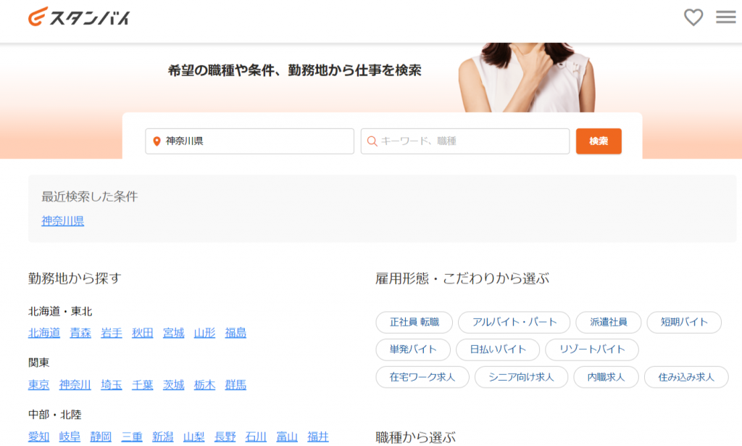The width and height of the screenshot is (742, 446).
Task: Select 宮城 prefecture link
Action: (x=174, y=333)
